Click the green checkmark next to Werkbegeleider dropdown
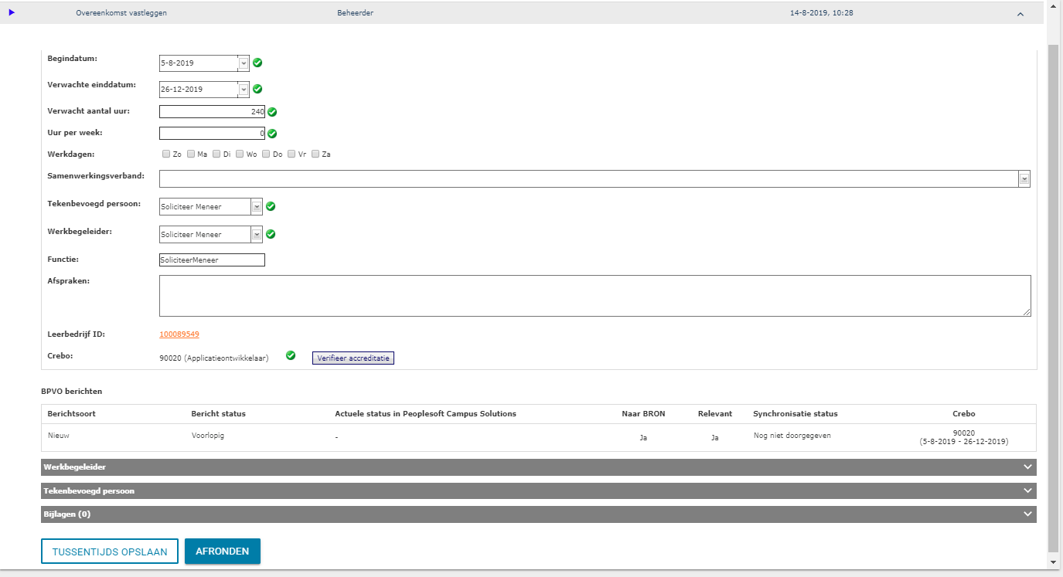The width and height of the screenshot is (1063, 577). (x=271, y=234)
